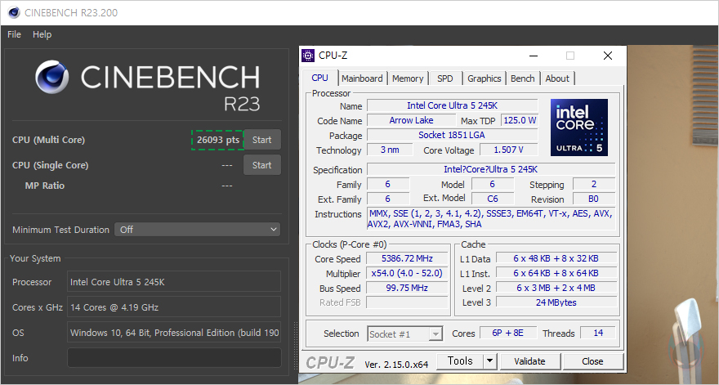Switch to the Memory tab
The height and width of the screenshot is (385, 719).
coord(408,78)
